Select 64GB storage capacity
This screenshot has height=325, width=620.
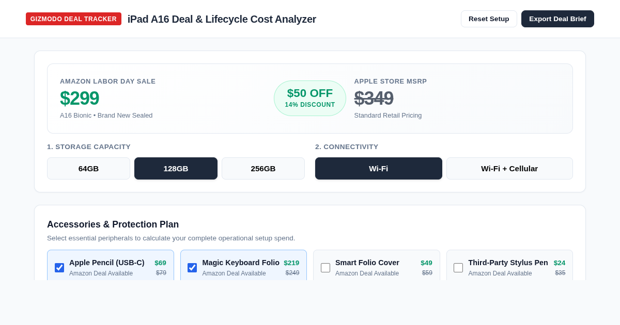coord(88,169)
